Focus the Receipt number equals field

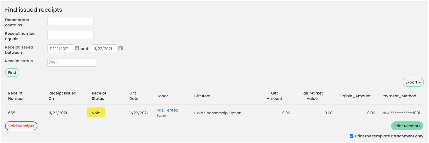coord(70,35)
